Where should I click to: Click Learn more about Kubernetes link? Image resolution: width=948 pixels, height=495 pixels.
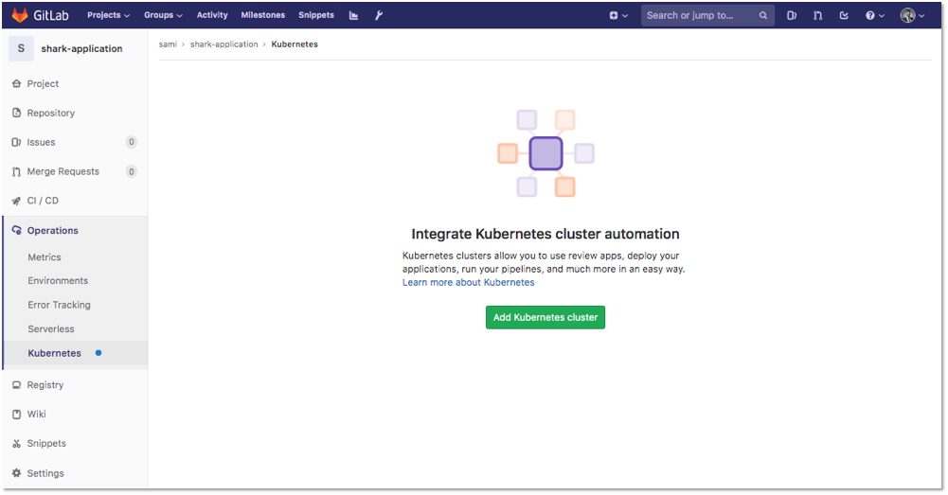point(469,282)
